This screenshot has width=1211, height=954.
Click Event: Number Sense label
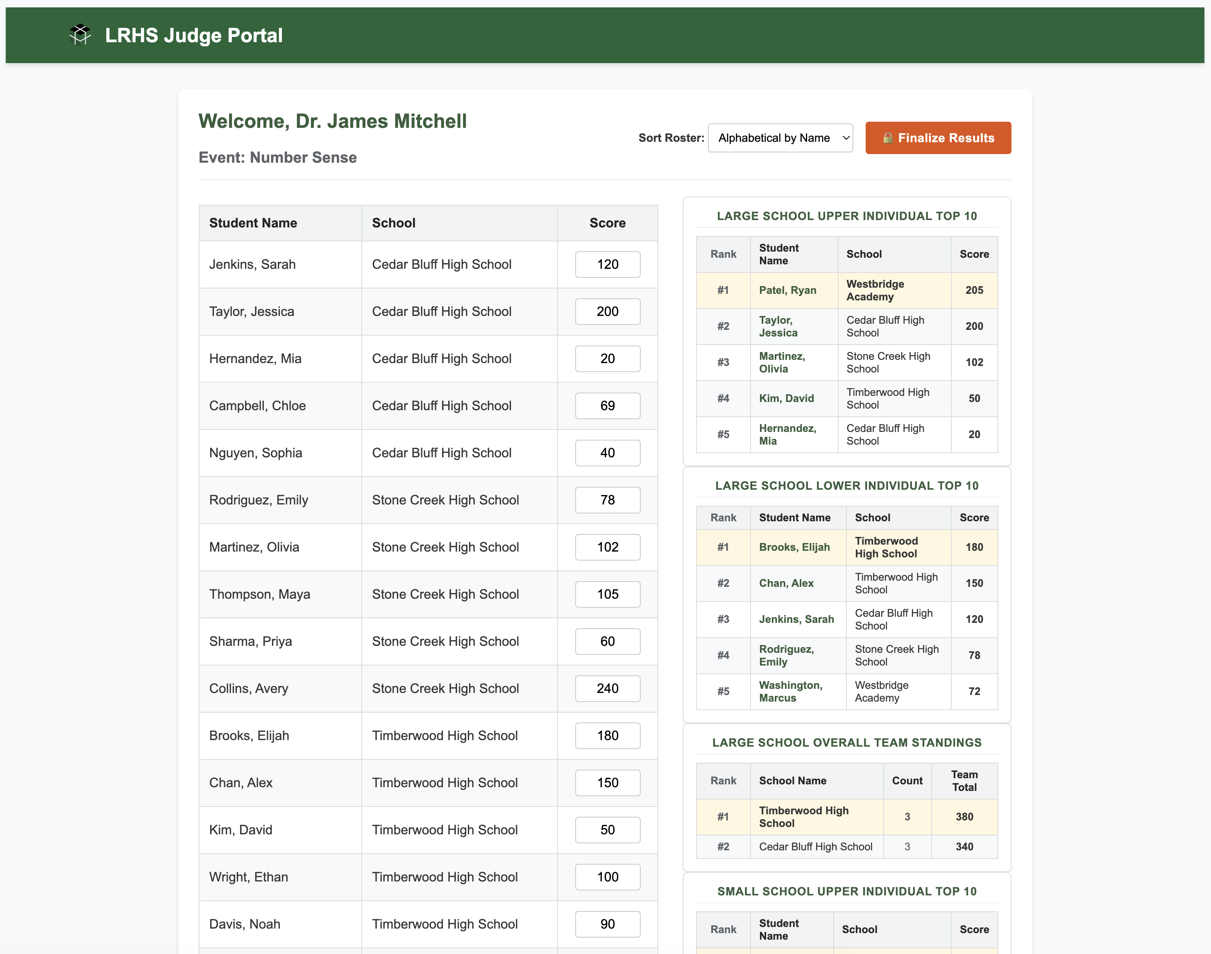[x=277, y=157]
